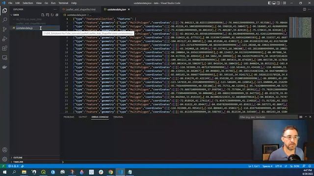Open the Selection menu
This screenshot has width=314, height=176.
[28, 3]
